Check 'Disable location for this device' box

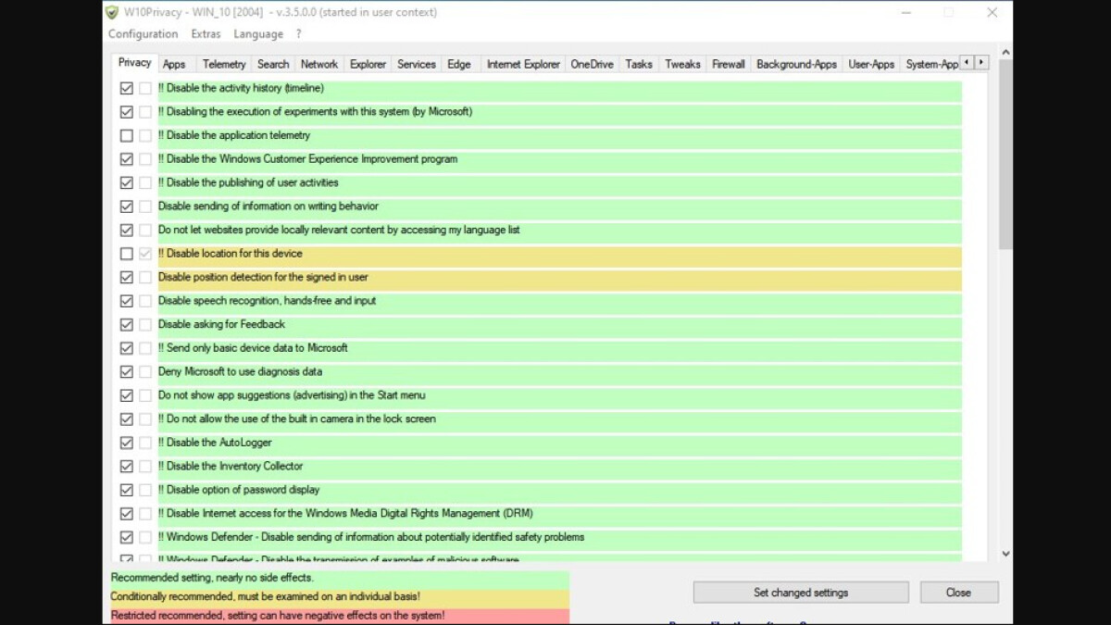pyautogui.click(x=127, y=254)
